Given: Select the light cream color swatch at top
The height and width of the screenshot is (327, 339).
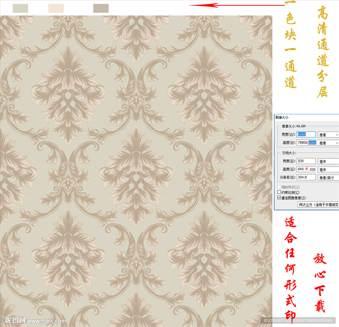Looking at the screenshot, I should (x=56, y=8).
